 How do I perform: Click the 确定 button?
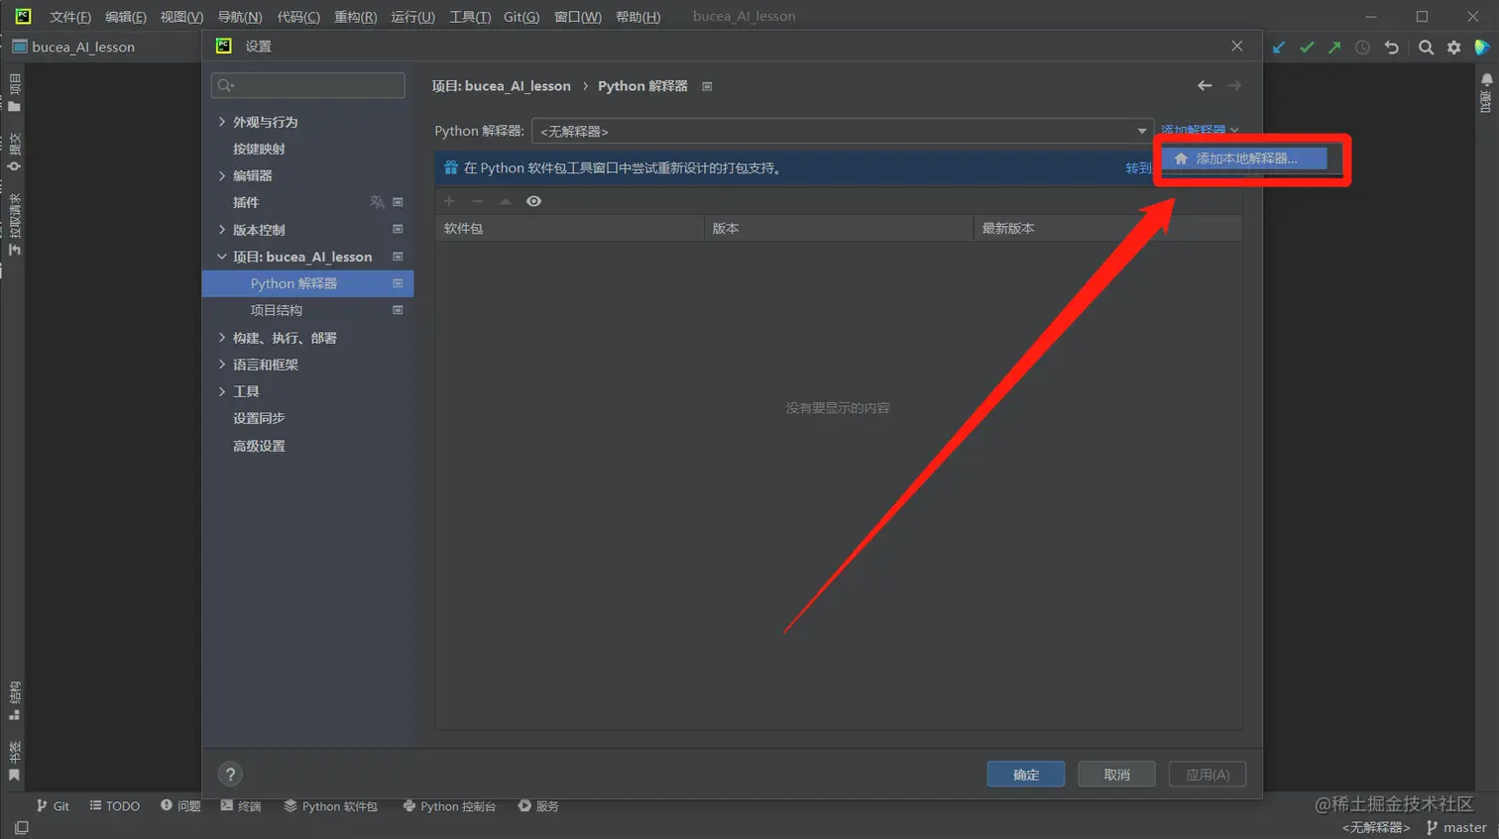[1026, 775]
